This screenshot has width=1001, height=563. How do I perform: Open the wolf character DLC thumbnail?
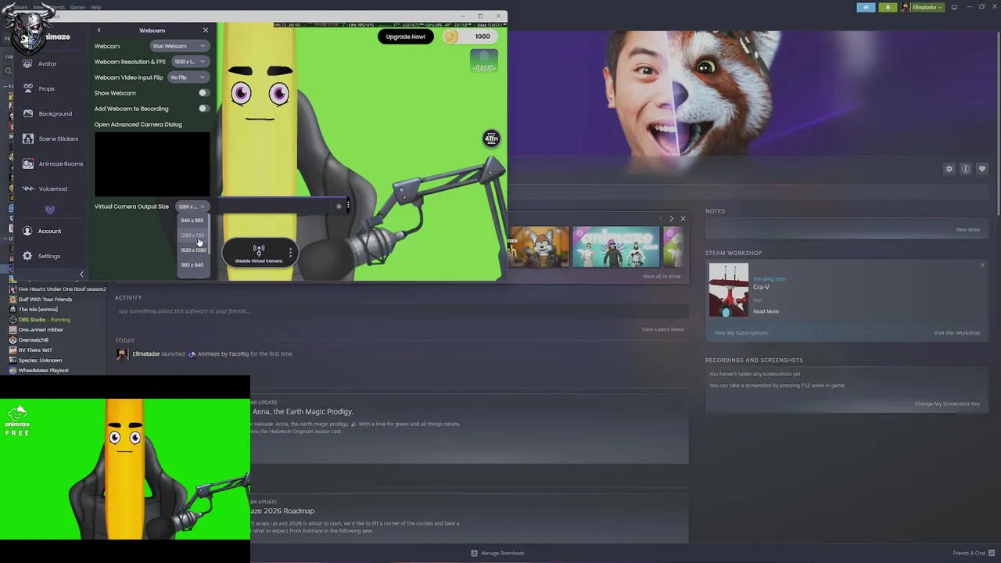[539, 247]
